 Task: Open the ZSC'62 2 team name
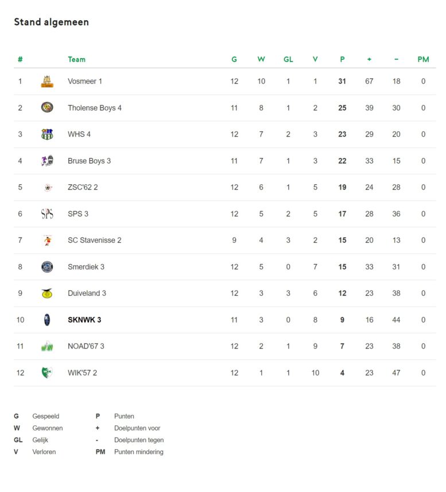tap(83, 187)
